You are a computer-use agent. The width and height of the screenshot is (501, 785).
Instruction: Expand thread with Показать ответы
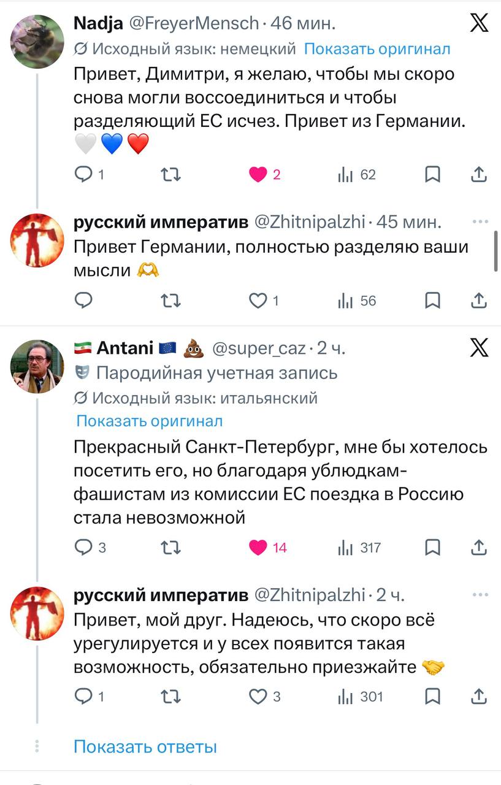[x=145, y=746]
